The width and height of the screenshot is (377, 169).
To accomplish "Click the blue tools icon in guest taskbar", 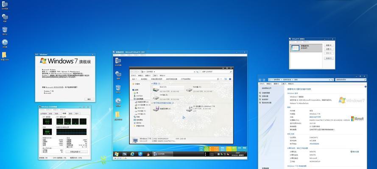I will point(140,154).
